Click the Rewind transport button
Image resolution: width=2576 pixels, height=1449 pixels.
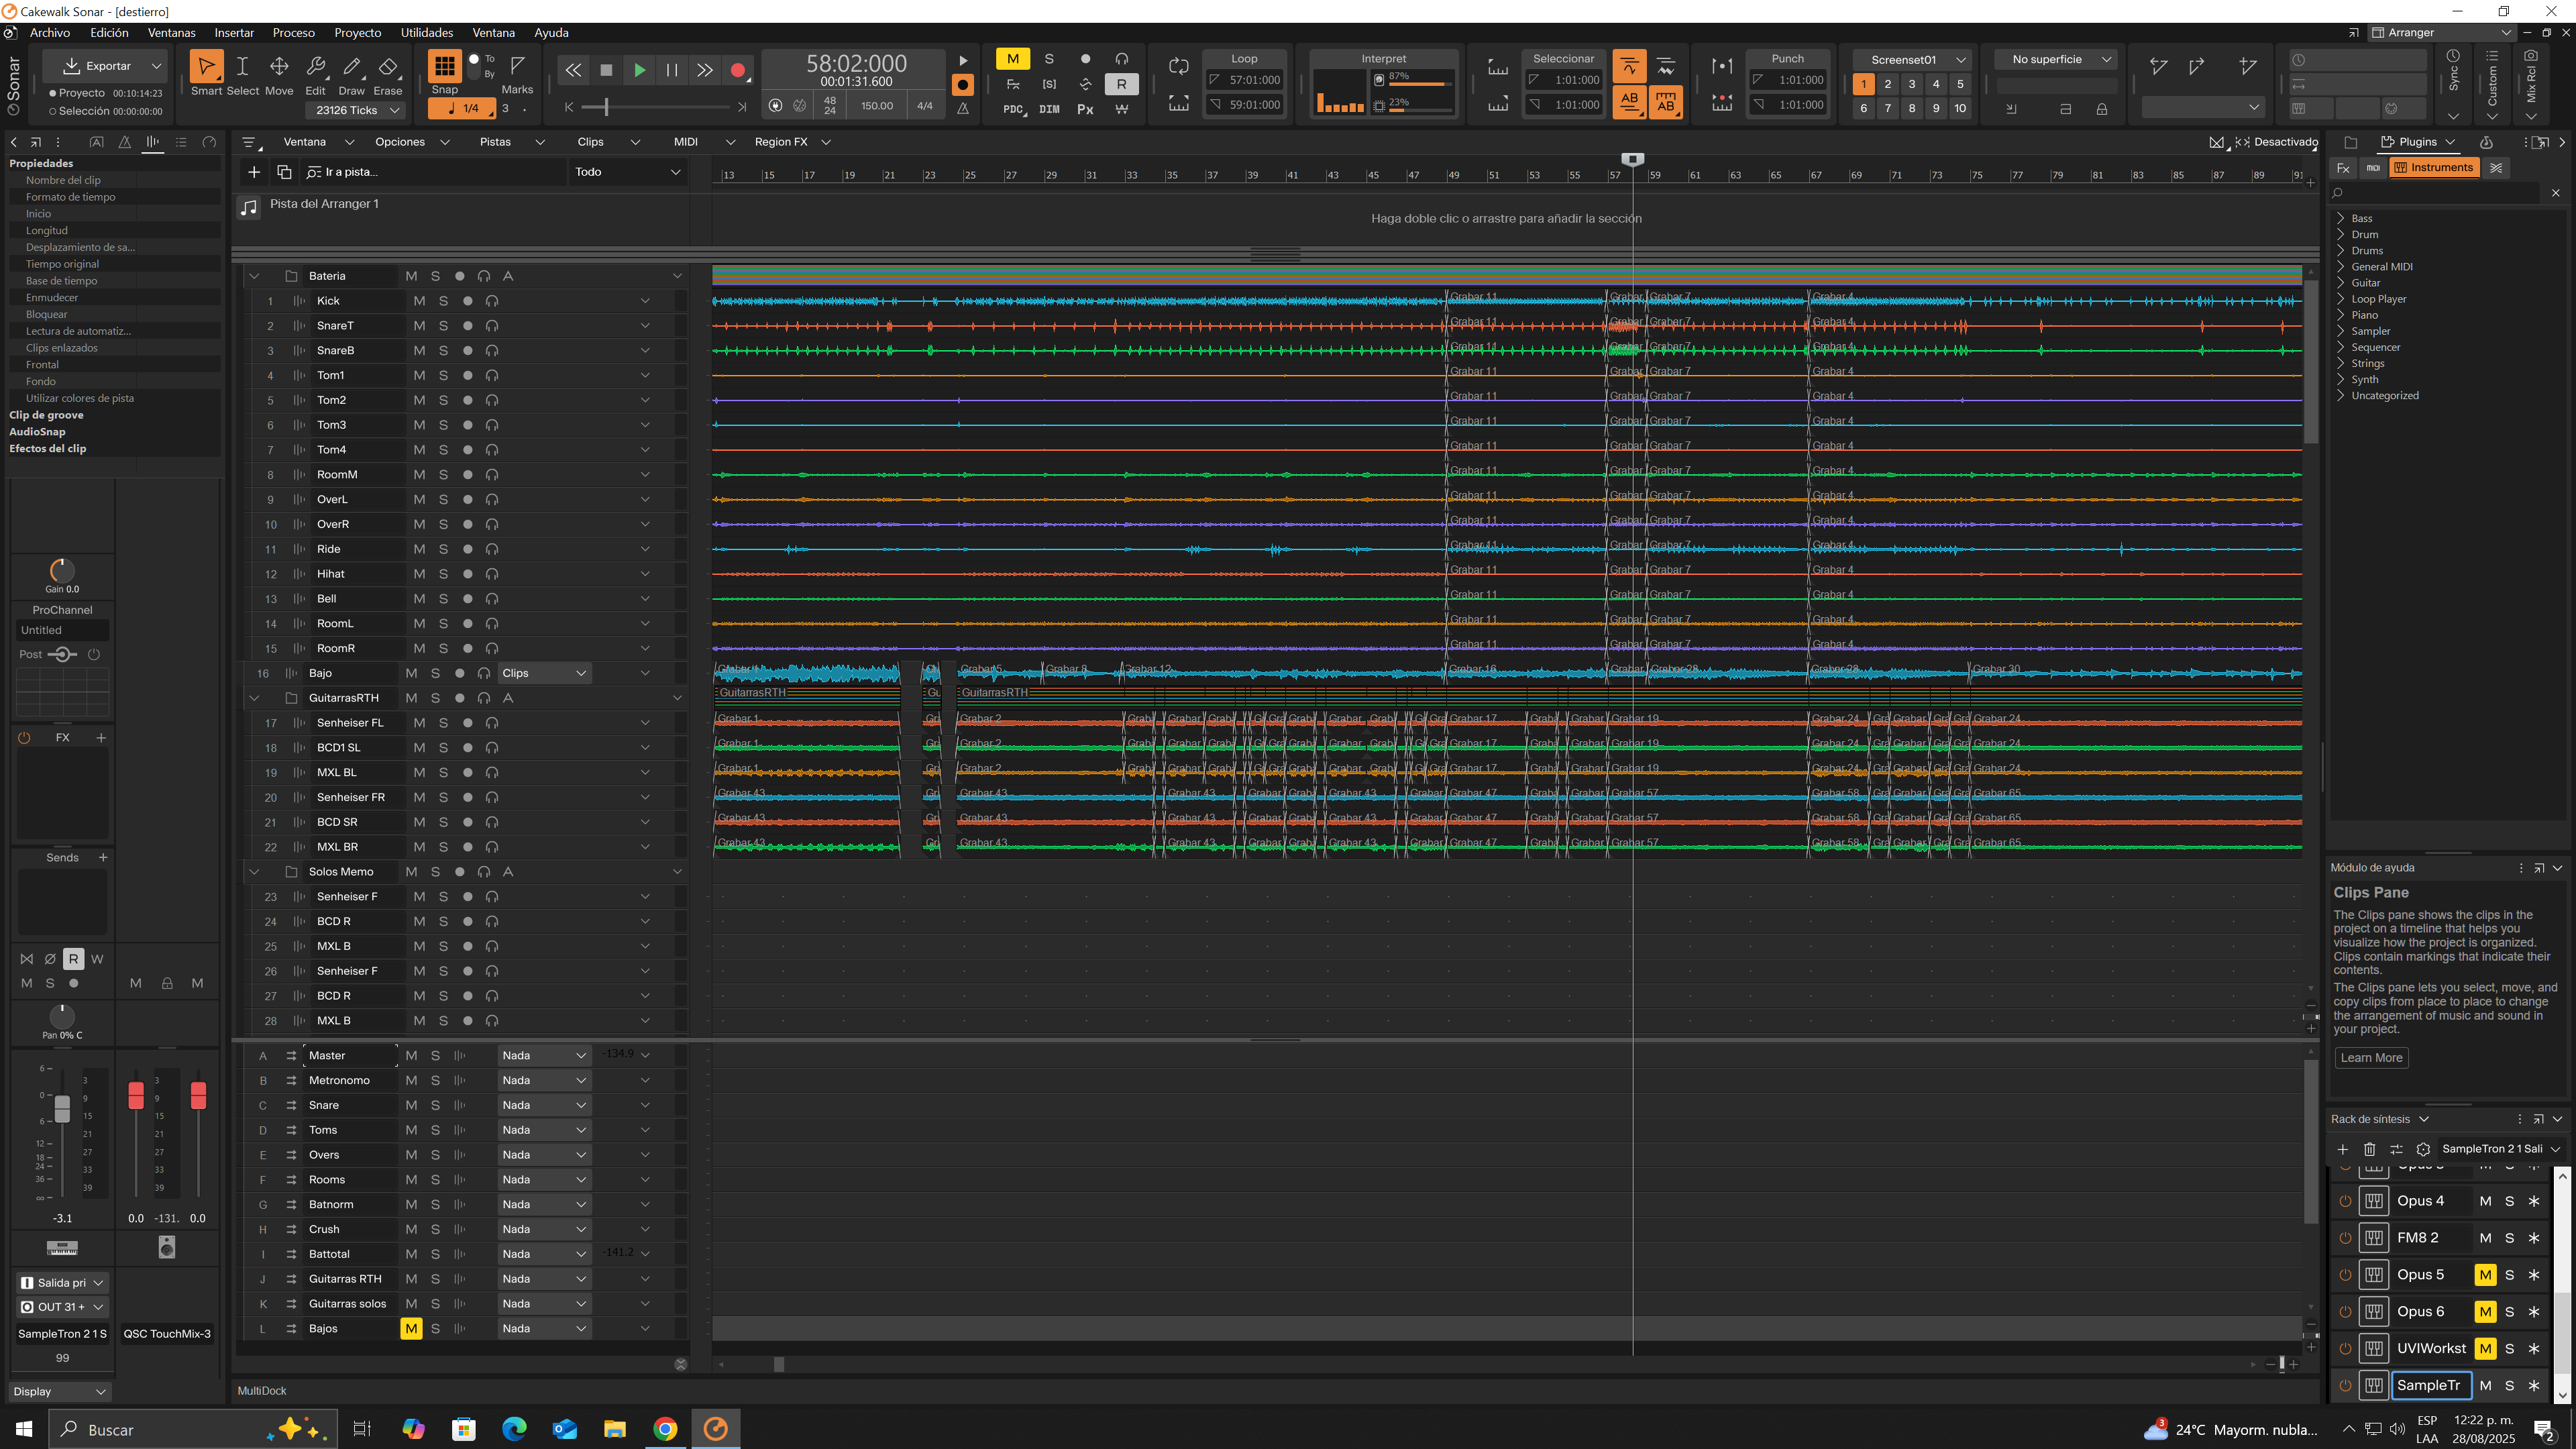[573, 70]
